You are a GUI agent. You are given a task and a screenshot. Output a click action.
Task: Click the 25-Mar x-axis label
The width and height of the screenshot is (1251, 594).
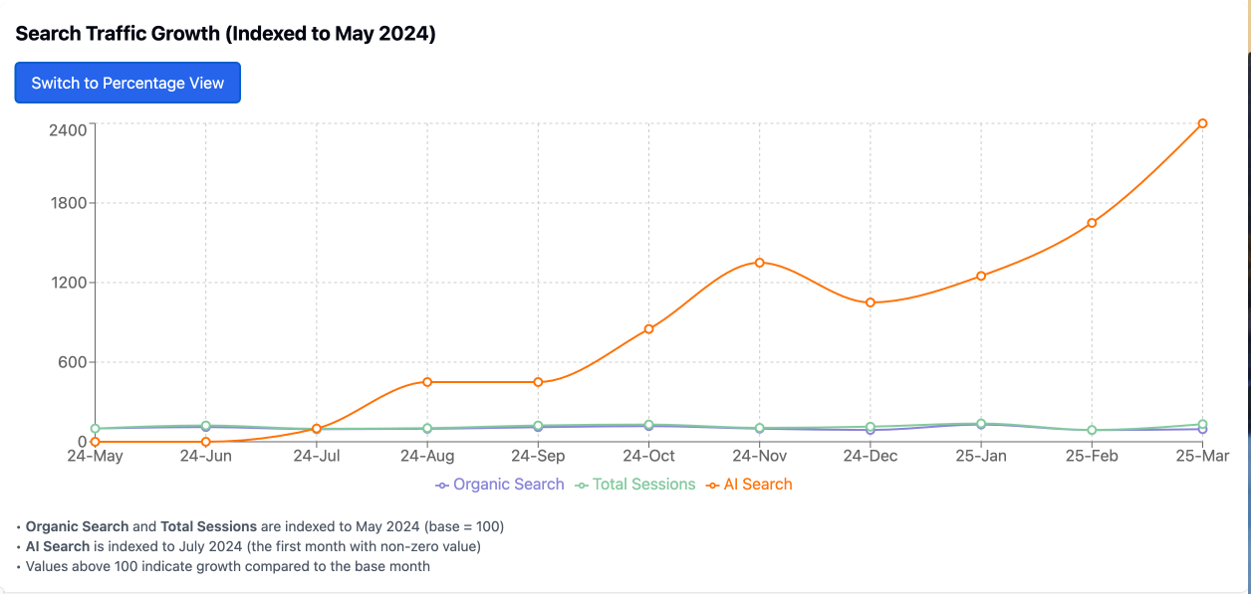[x=1204, y=457]
